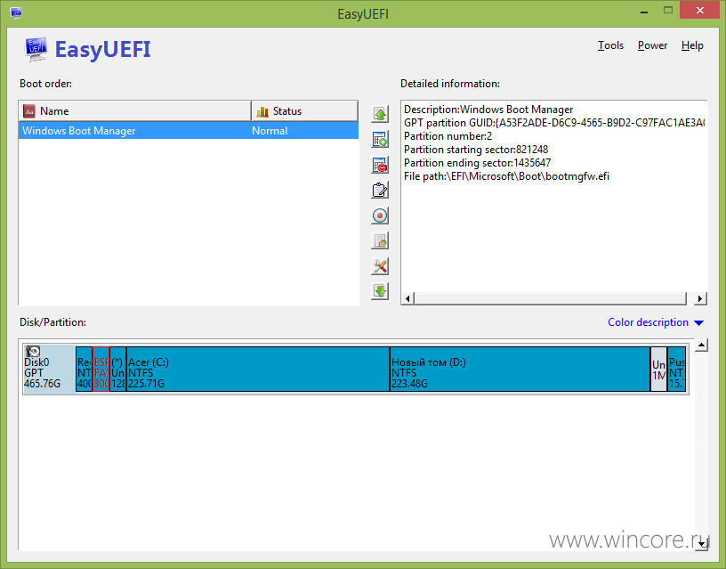This screenshot has height=569, width=726.
Task: Move the boot entry up with green up arrow
Action: (380, 114)
